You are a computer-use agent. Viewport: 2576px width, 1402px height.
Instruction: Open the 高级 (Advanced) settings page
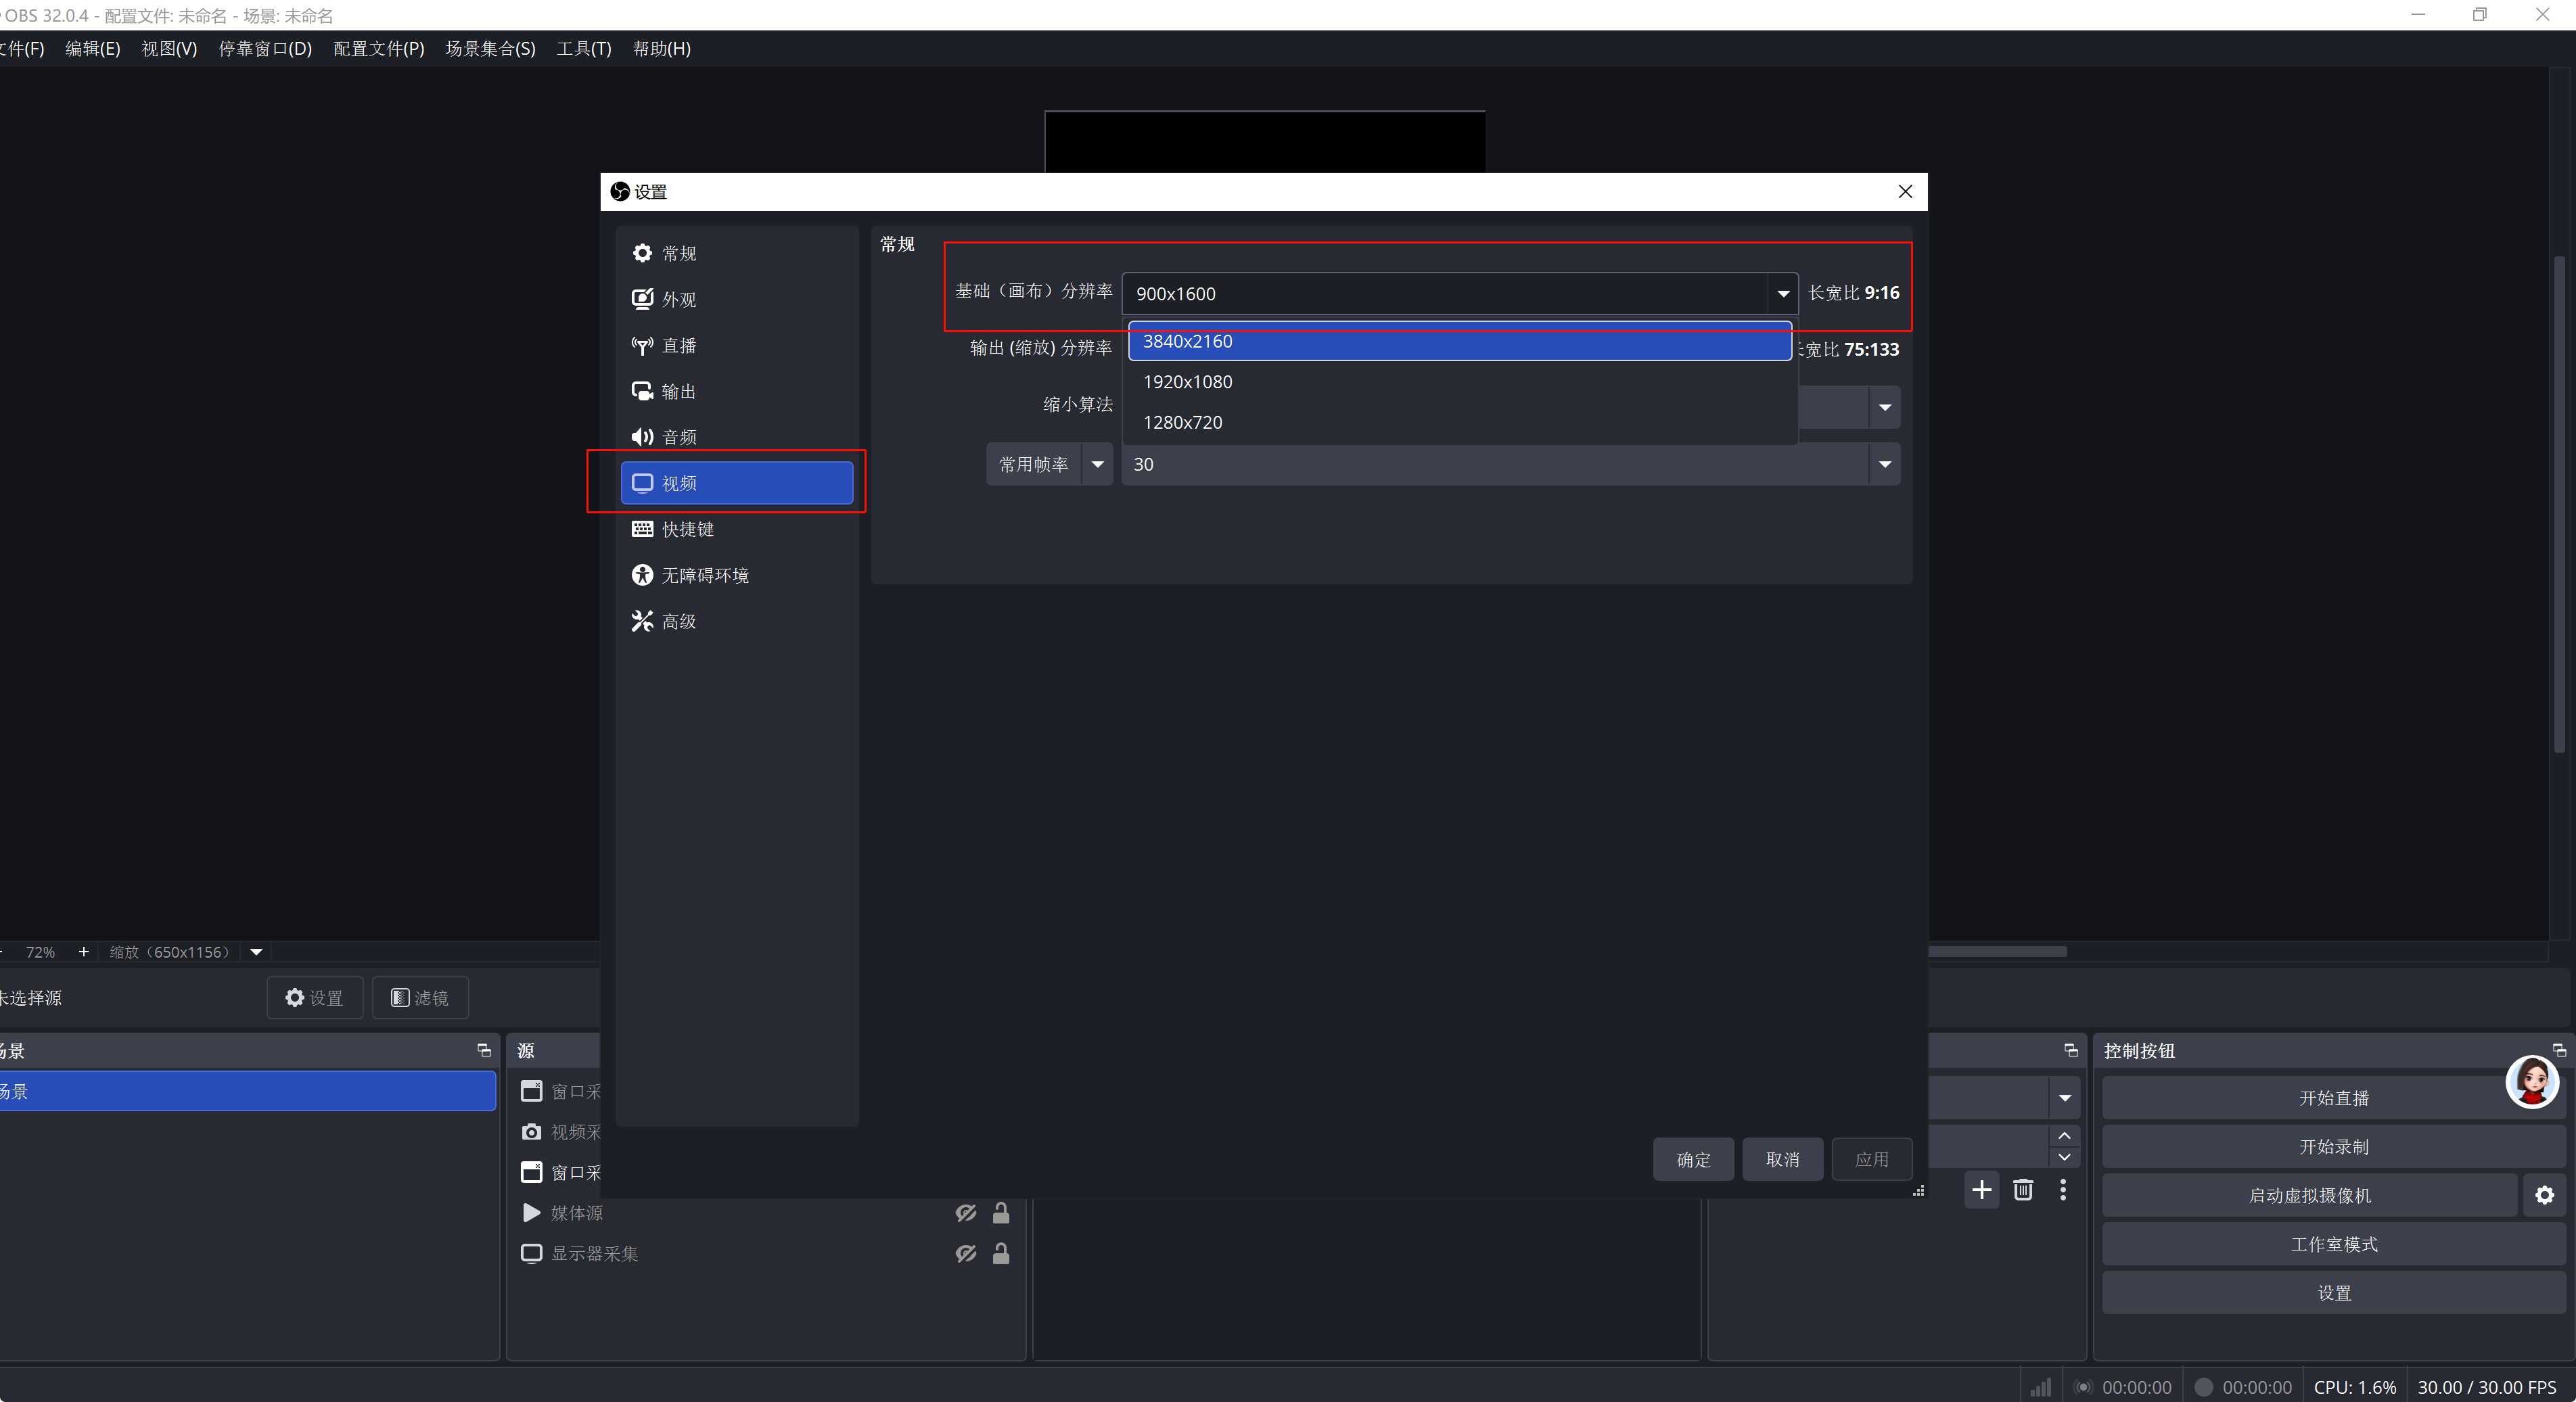679,621
